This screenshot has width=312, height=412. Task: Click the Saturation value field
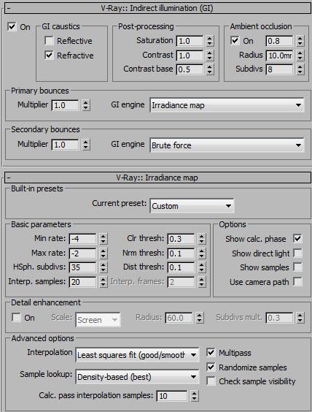pyautogui.click(x=190, y=41)
